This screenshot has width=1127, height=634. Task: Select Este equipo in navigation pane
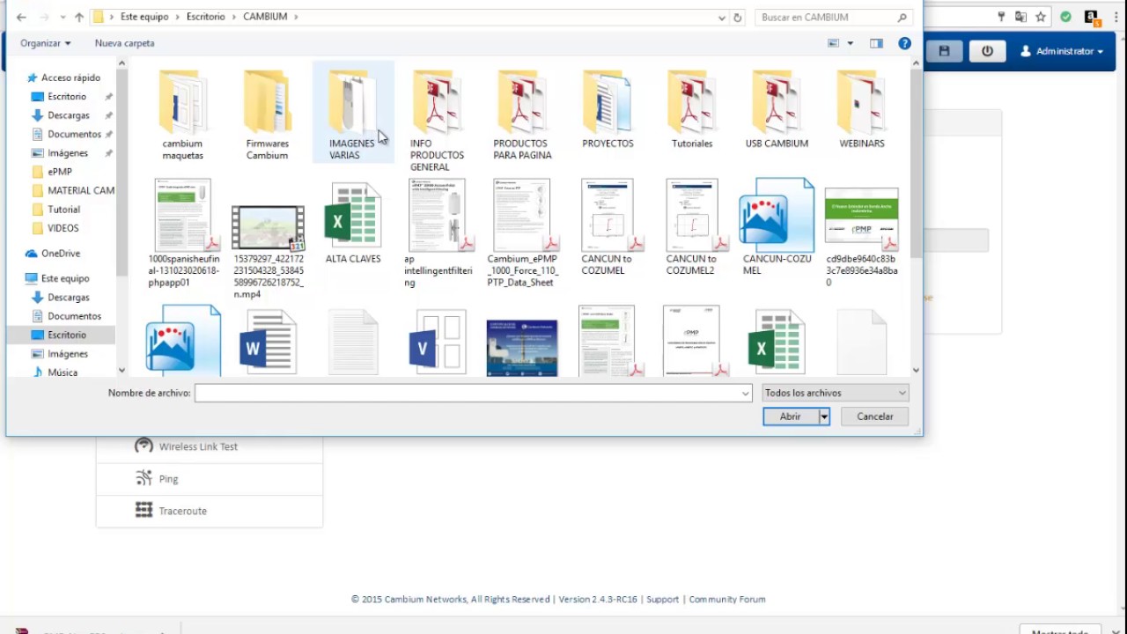(x=65, y=278)
